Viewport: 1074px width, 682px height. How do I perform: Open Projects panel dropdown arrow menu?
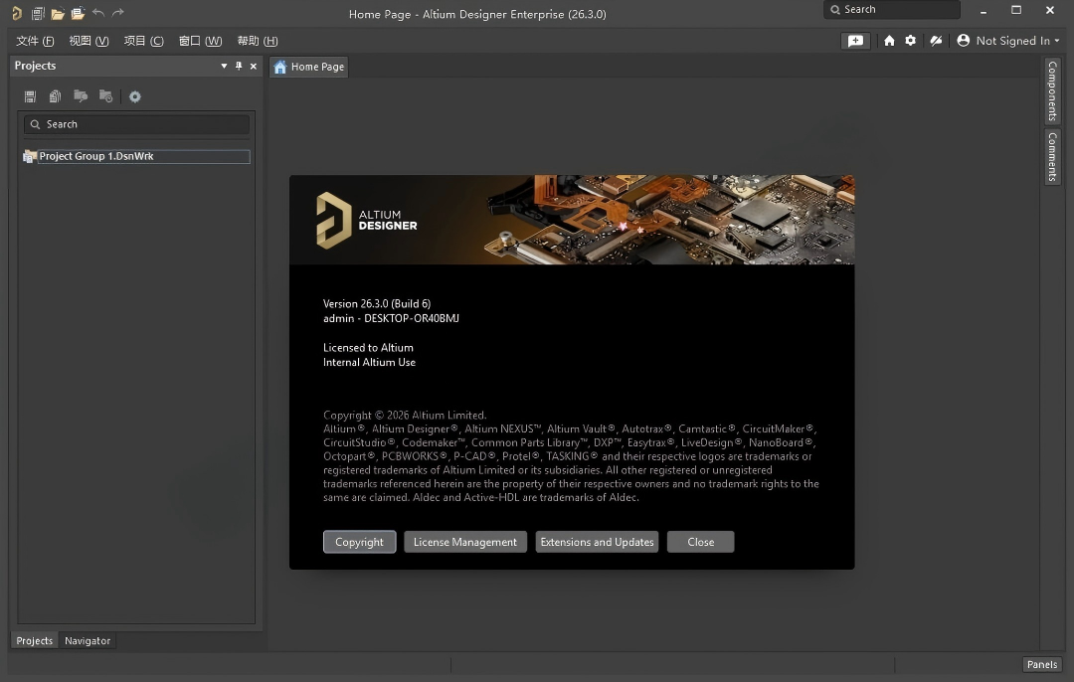(x=224, y=66)
